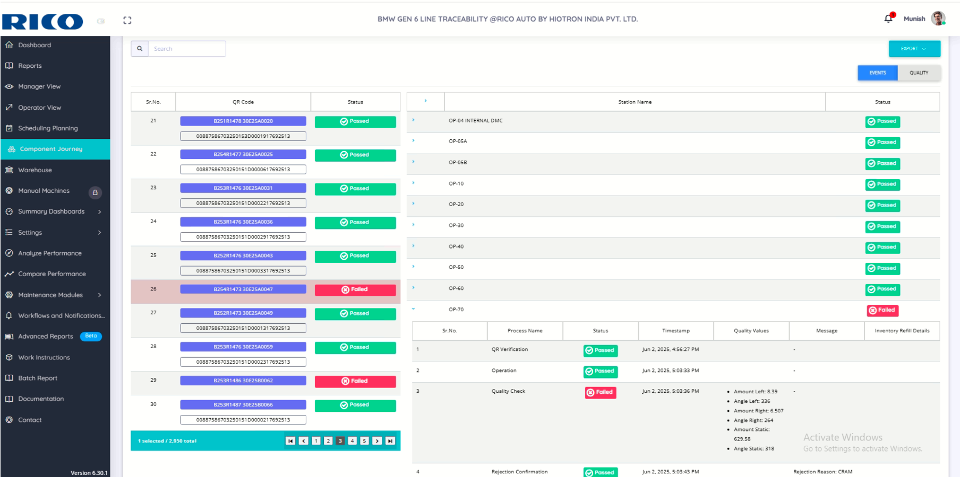Expand the OP-60 station row
The width and height of the screenshot is (960, 477).
click(x=413, y=288)
